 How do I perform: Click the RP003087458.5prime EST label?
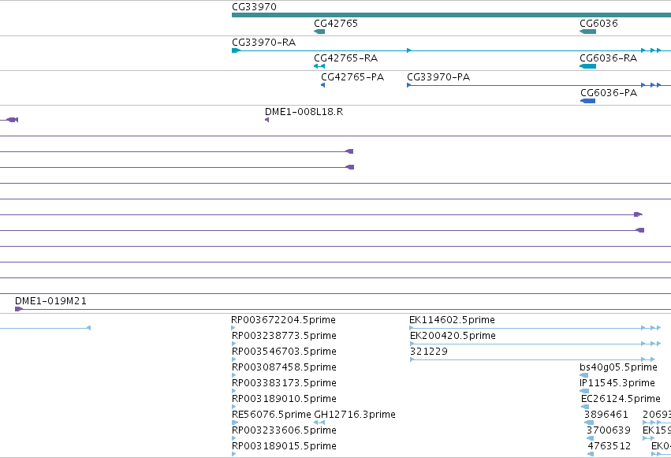click(284, 367)
